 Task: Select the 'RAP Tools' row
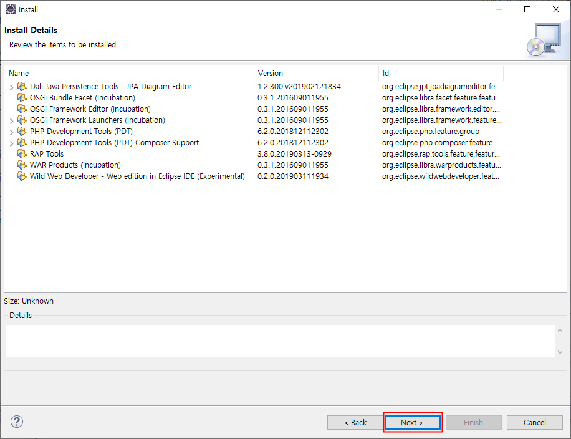(47, 154)
